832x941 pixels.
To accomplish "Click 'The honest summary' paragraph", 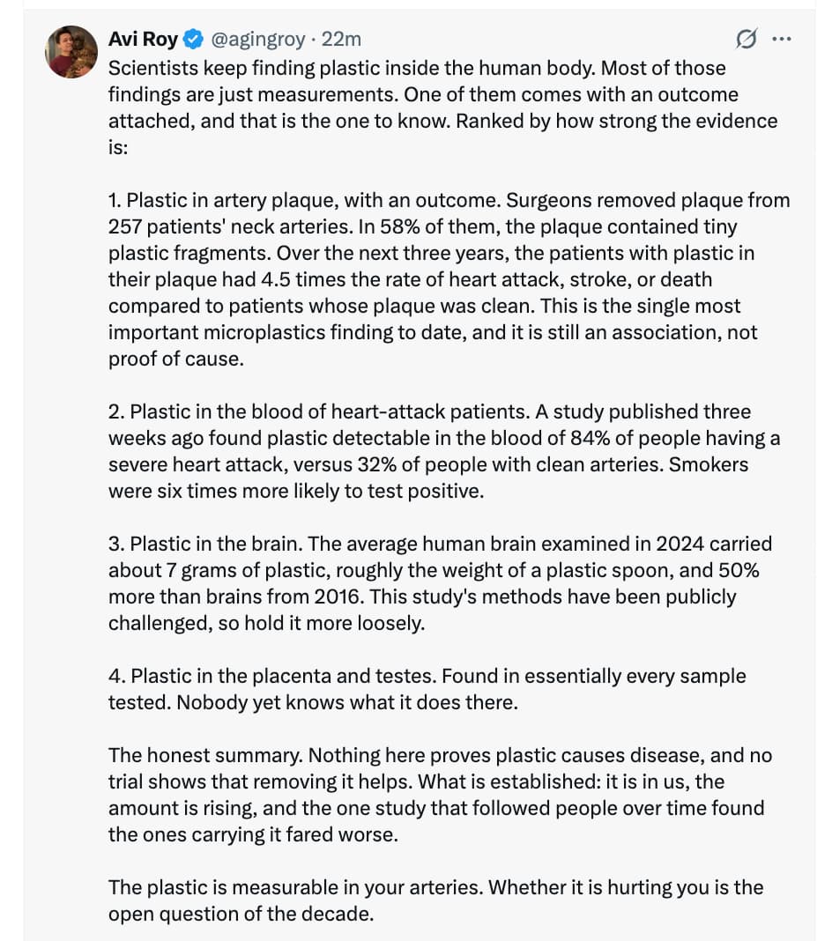I will click(x=440, y=795).
